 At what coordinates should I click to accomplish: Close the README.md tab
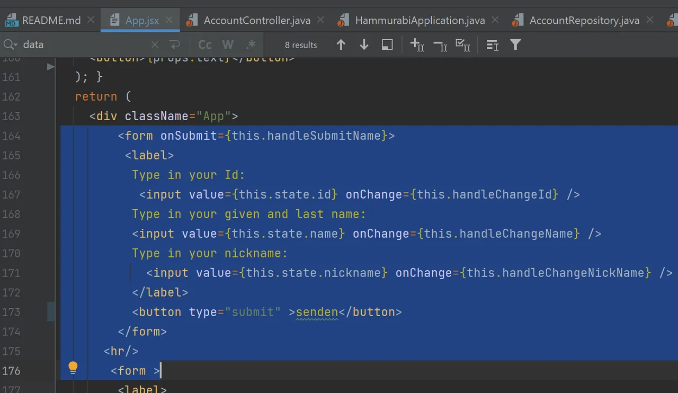tap(91, 20)
